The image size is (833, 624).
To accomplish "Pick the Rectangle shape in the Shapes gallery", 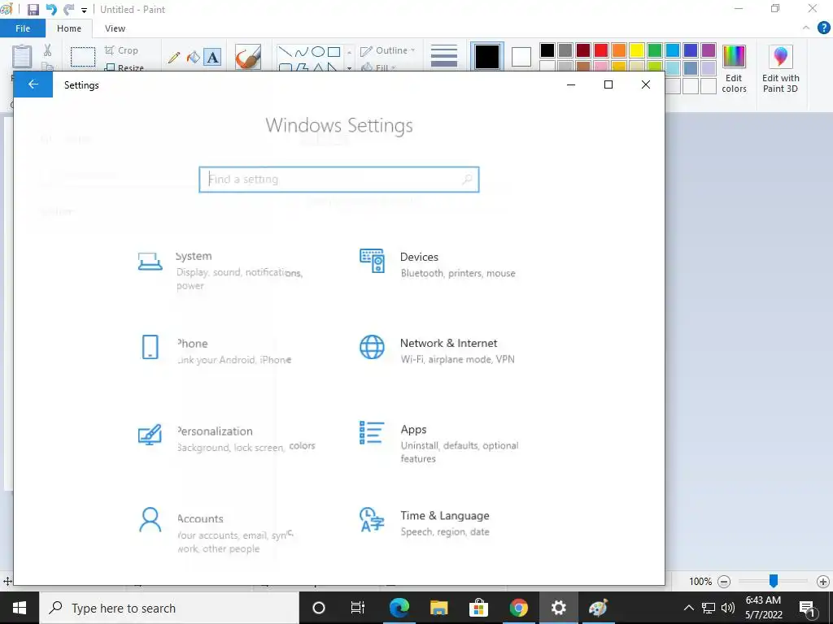I will [334, 51].
